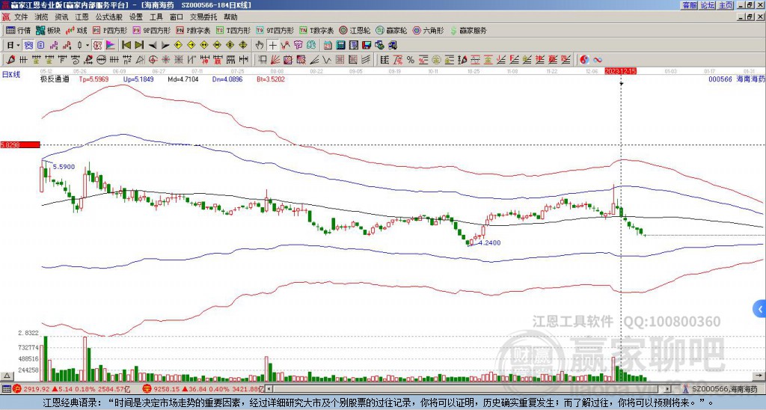Toggle the crosshair cursor tool
Image resolution: width=766 pixels, height=410 pixels.
click(x=272, y=45)
